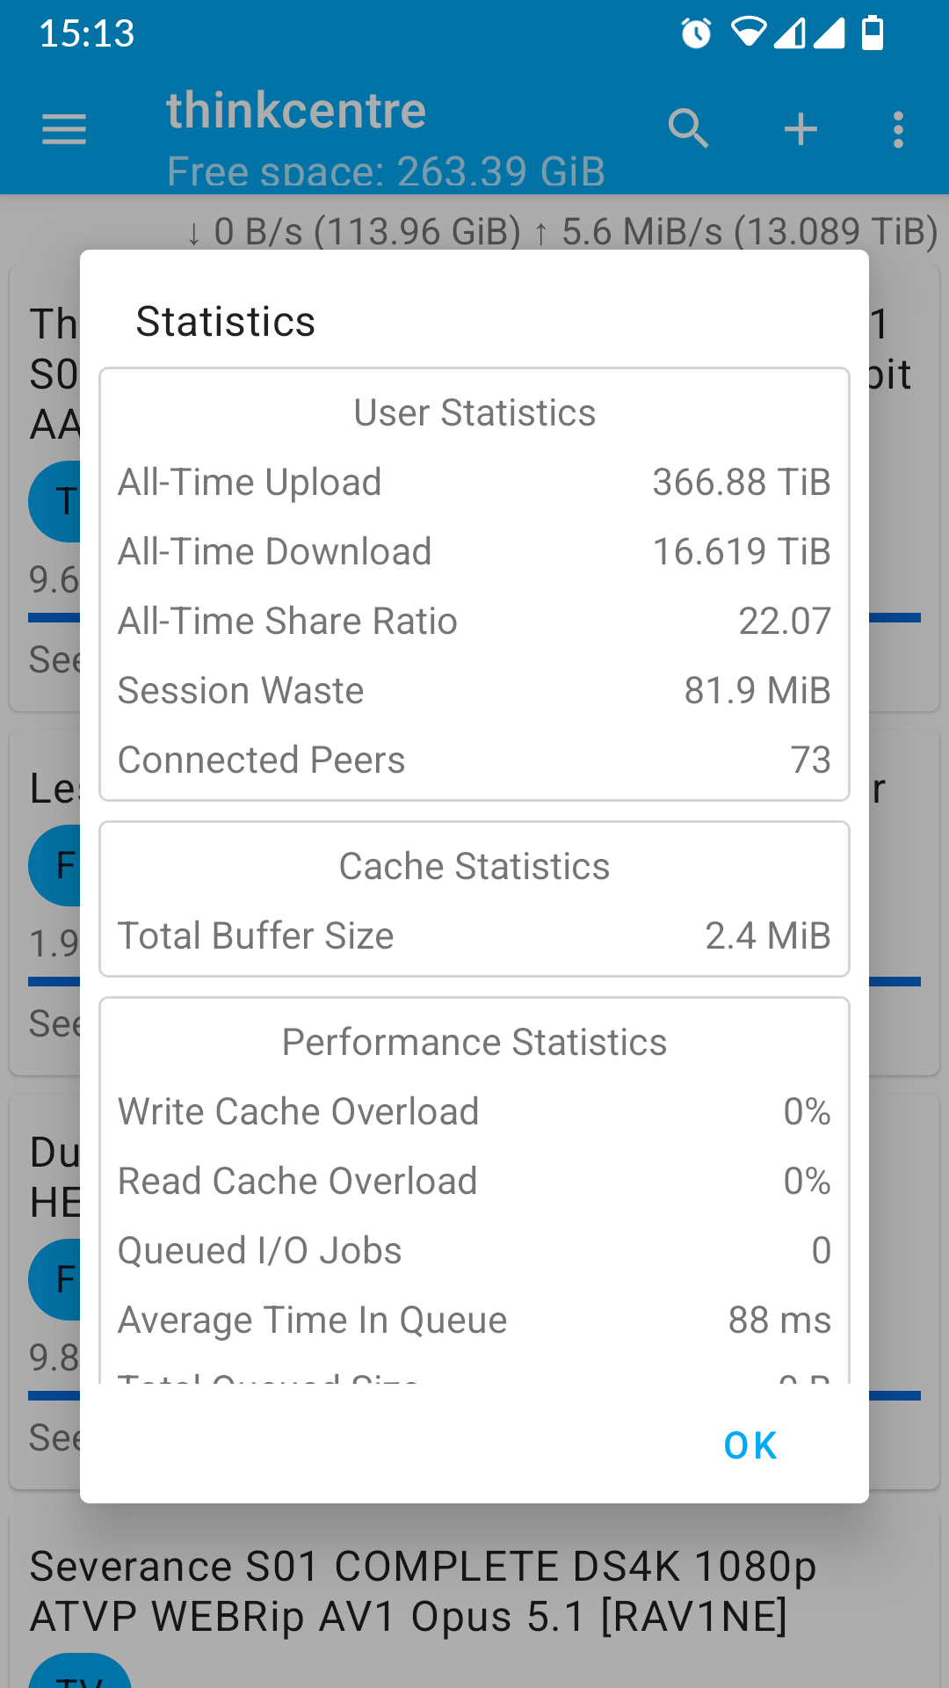
Task: Select the All-Time Share Ratio row
Action: (474, 622)
